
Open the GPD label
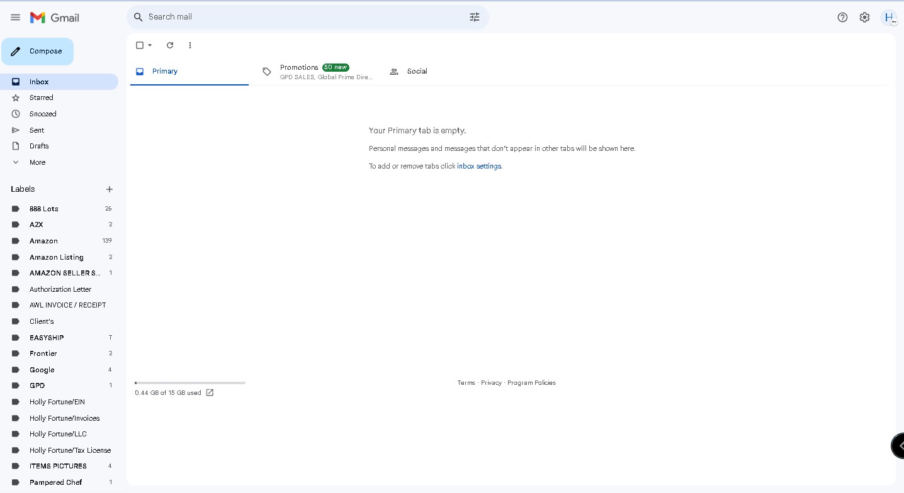pos(59,385)
